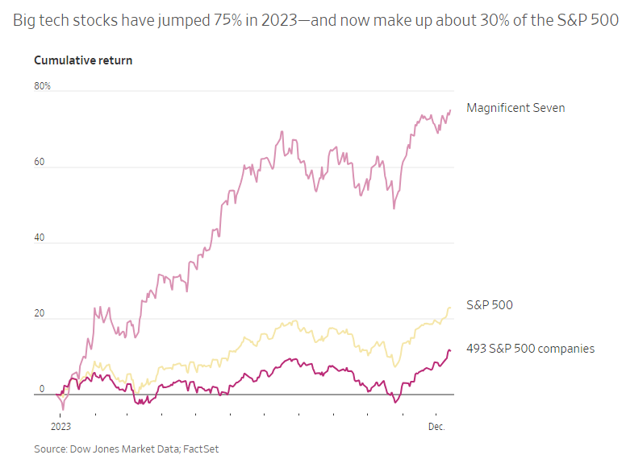Click the 30% of the S&P 500 headline text

(549, 20)
